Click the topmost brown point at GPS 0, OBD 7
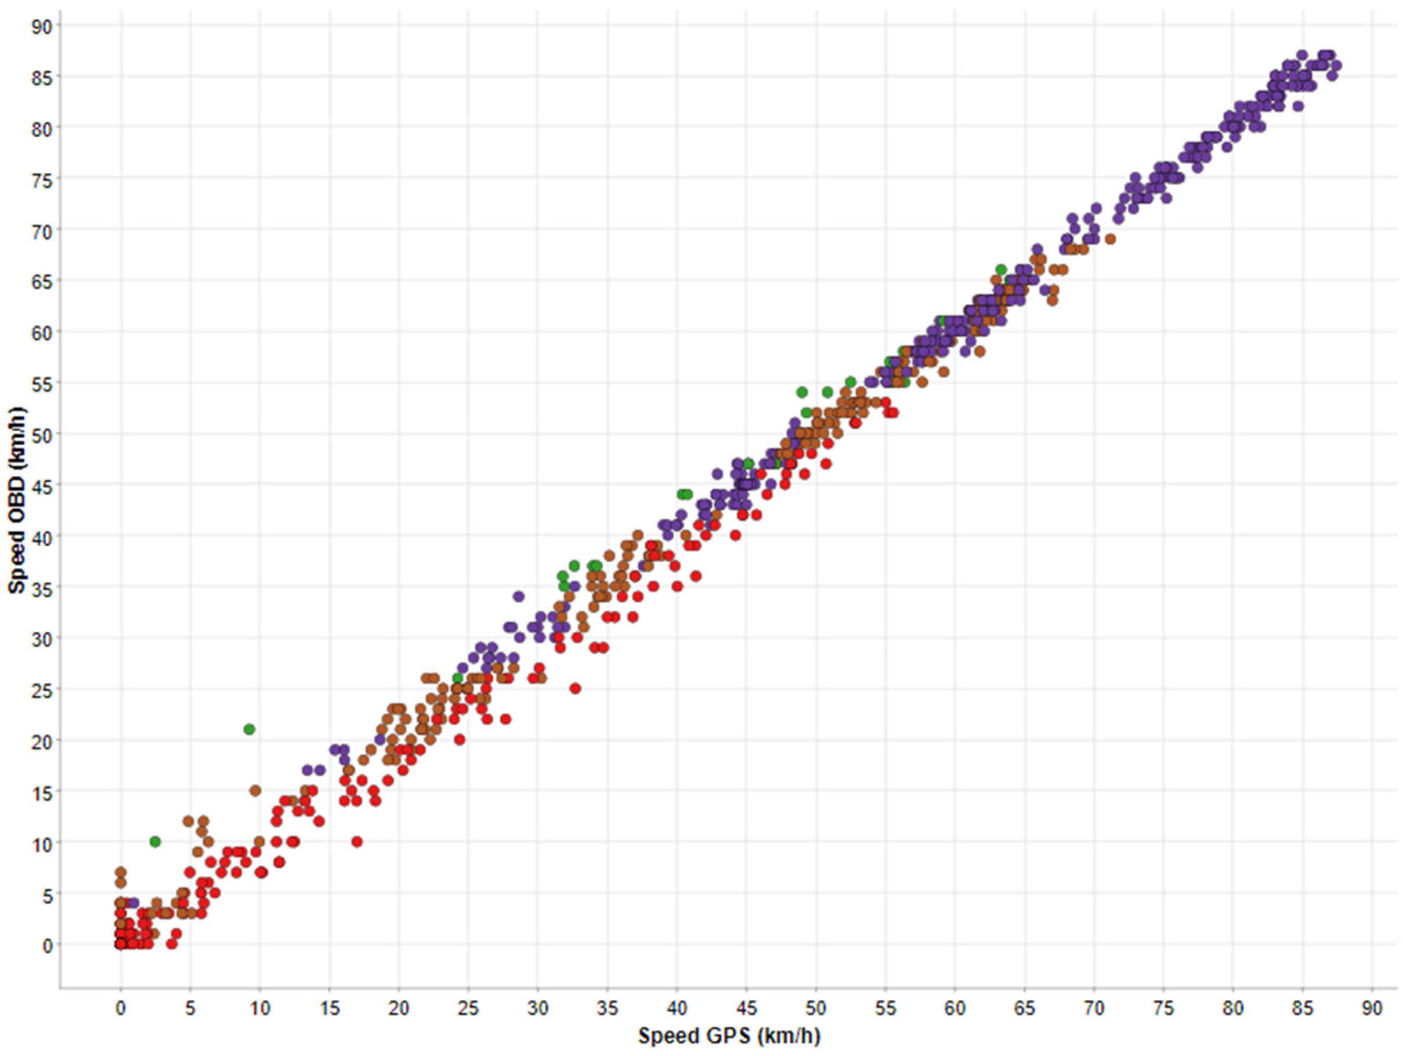 click(x=121, y=872)
